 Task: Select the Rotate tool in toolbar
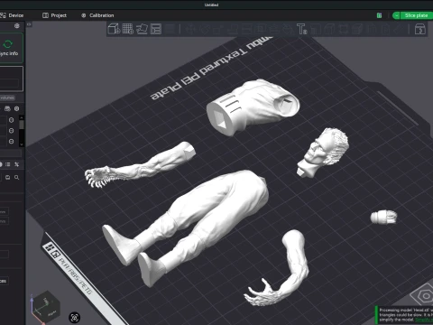(x=205, y=29)
